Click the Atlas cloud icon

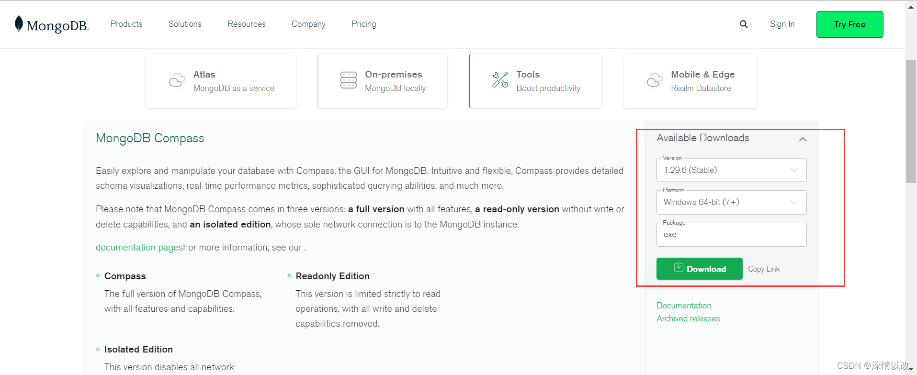(x=177, y=80)
